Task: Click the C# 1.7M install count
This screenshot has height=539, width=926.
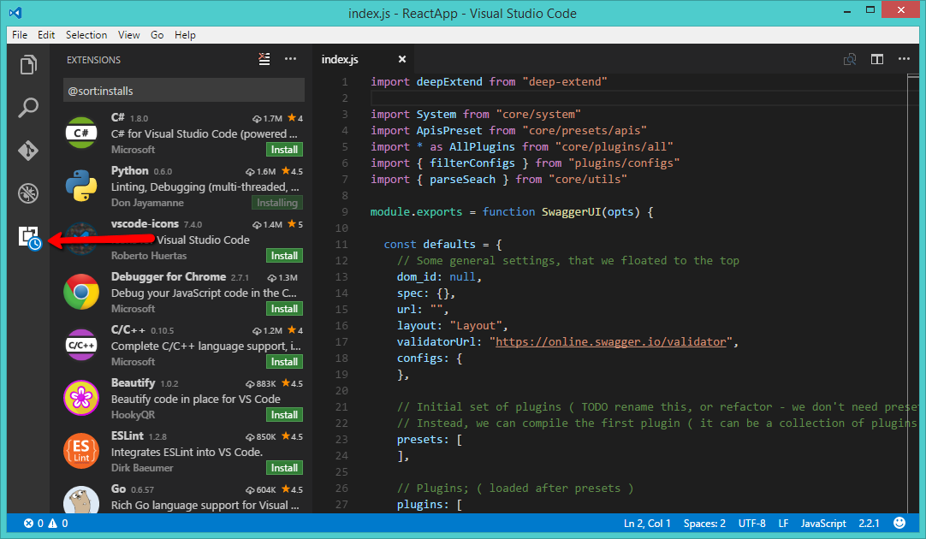Action: [268, 118]
